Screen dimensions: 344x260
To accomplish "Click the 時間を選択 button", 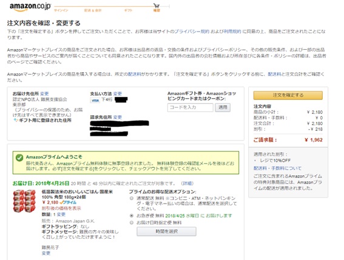I will coord(166,232).
